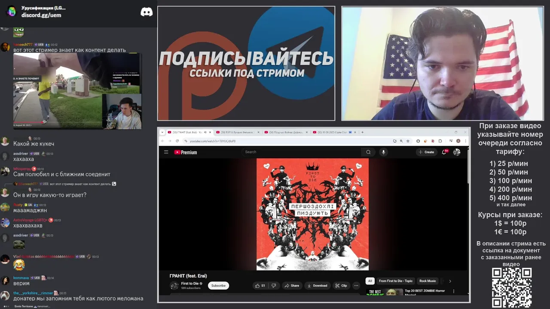Click the Create button
The width and height of the screenshot is (550, 309).
[x=426, y=152]
